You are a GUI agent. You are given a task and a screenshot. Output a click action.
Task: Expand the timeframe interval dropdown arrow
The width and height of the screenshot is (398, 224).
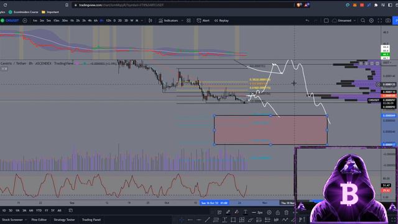[142, 21]
